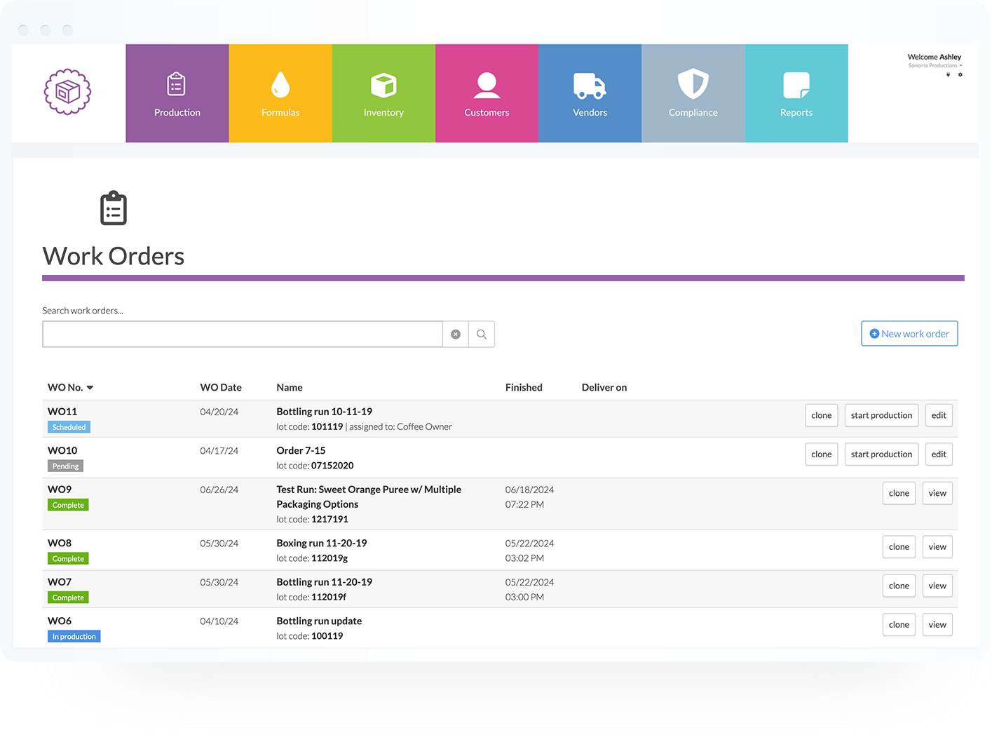
Task: Click the purple box logo icon
Action: pyautogui.click(x=68, y=92)
